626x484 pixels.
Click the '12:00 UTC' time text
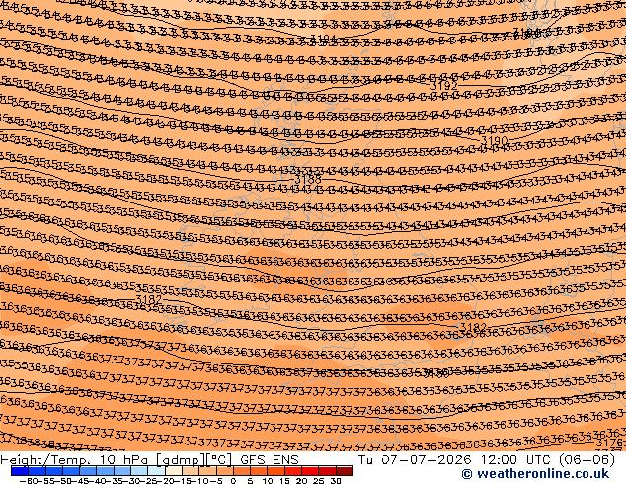coord(517,460)
